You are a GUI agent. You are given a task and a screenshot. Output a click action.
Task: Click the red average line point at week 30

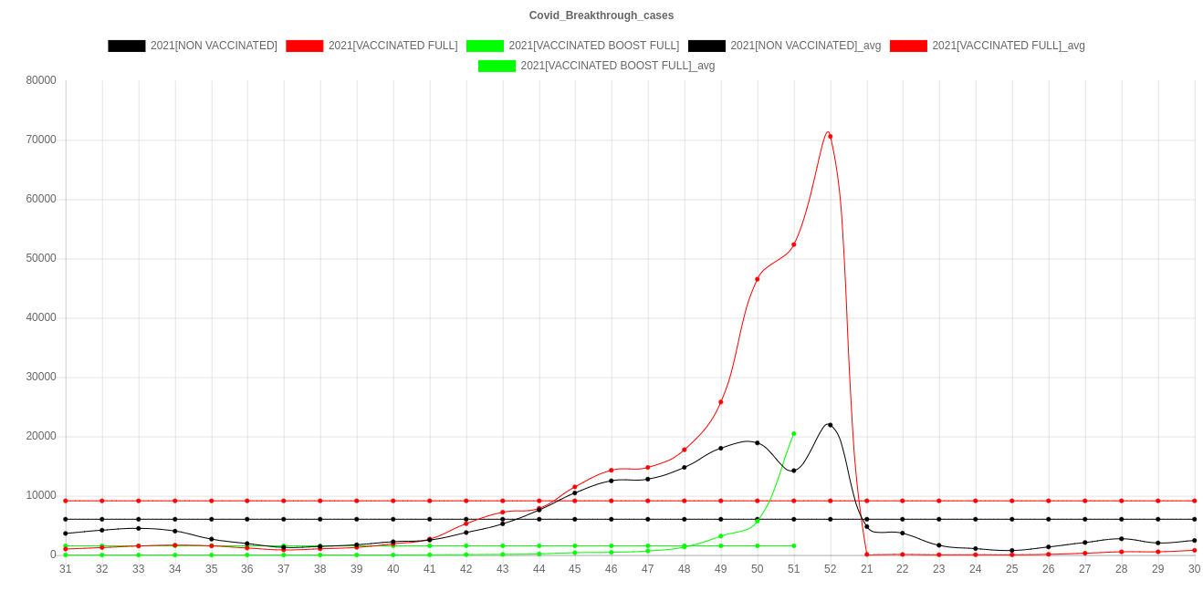pyautogui.click(x=1193, y=501)
